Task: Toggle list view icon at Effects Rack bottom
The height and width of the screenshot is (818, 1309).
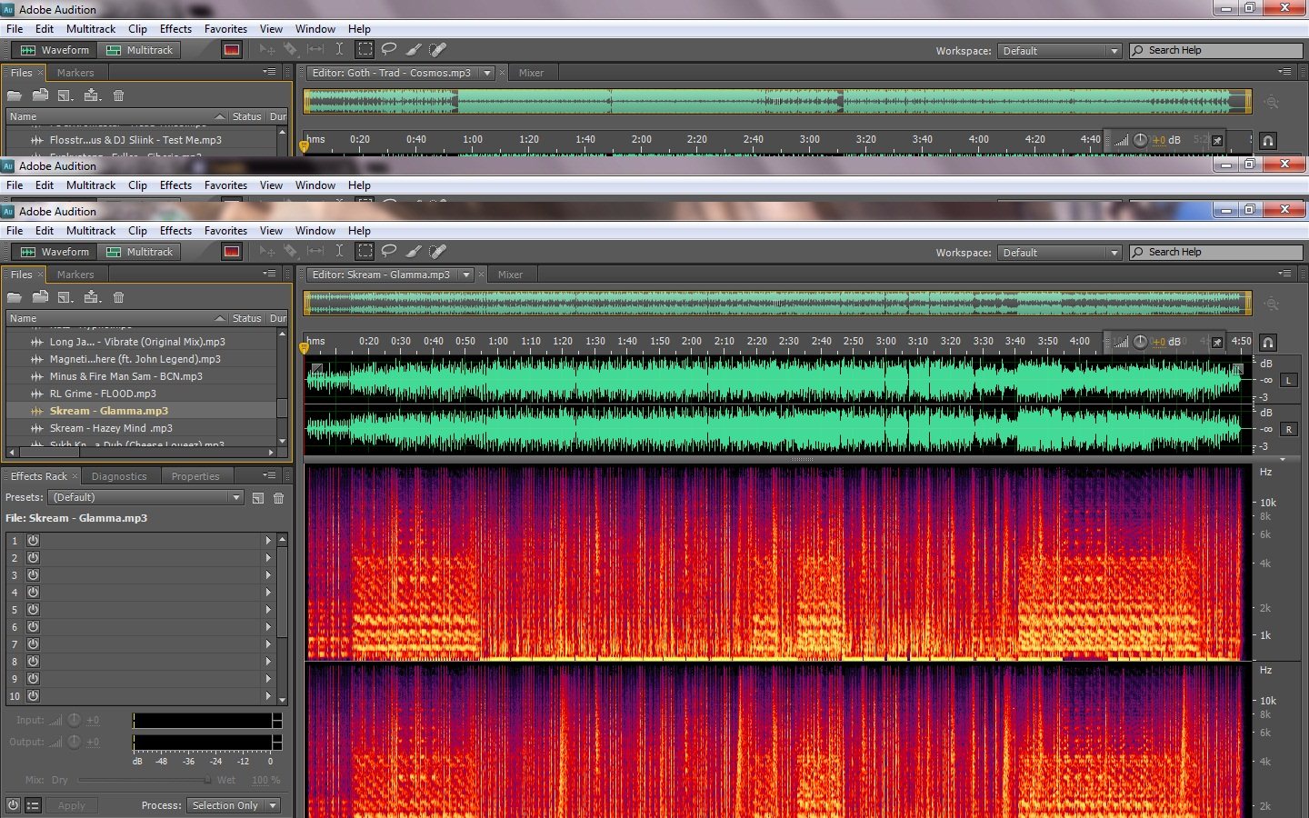Action: 33,805
